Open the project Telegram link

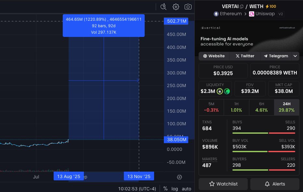(x=276, y=56)
